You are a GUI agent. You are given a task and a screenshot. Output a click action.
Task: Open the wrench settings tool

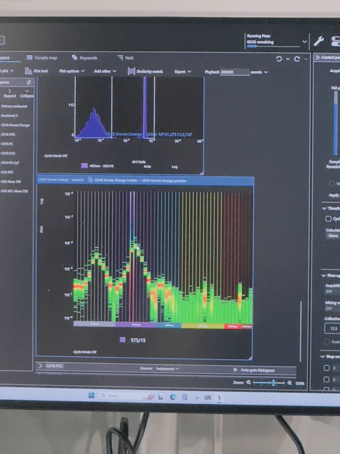coord(319,41)
